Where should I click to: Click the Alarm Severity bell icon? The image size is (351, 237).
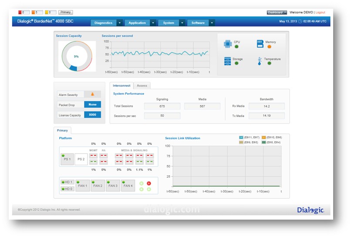[92, 94]
